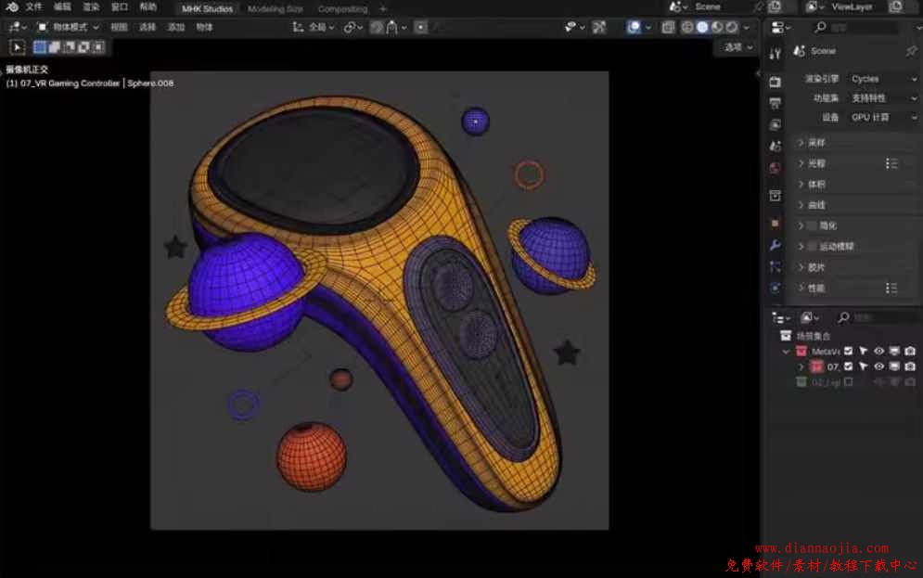Enable the unchecked 02 collection checkbox

[848, 382]
